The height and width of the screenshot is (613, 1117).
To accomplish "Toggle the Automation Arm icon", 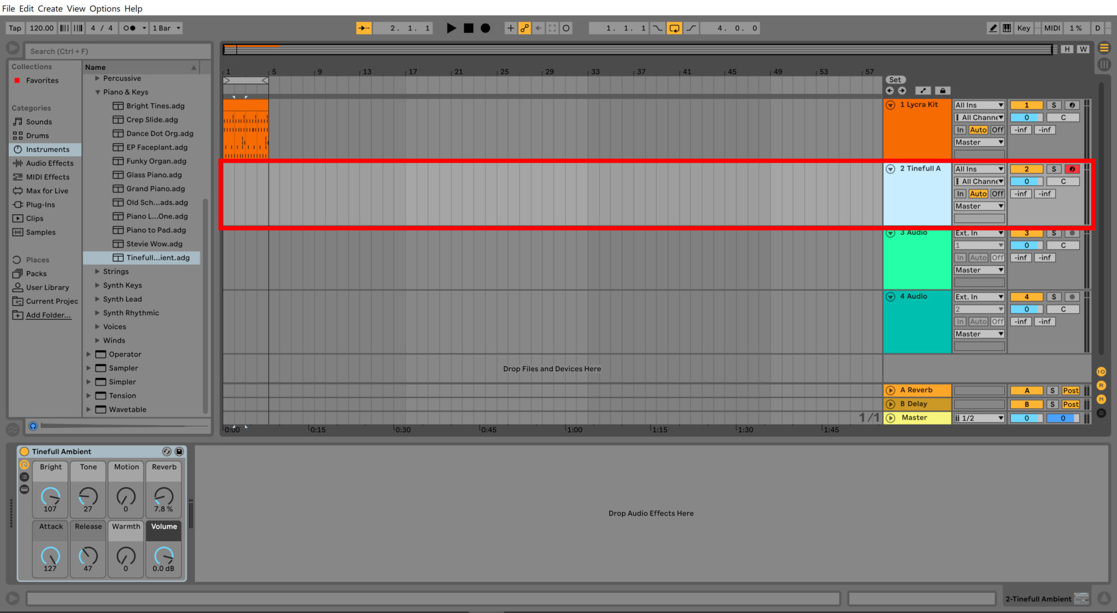I will coord(524,28).
